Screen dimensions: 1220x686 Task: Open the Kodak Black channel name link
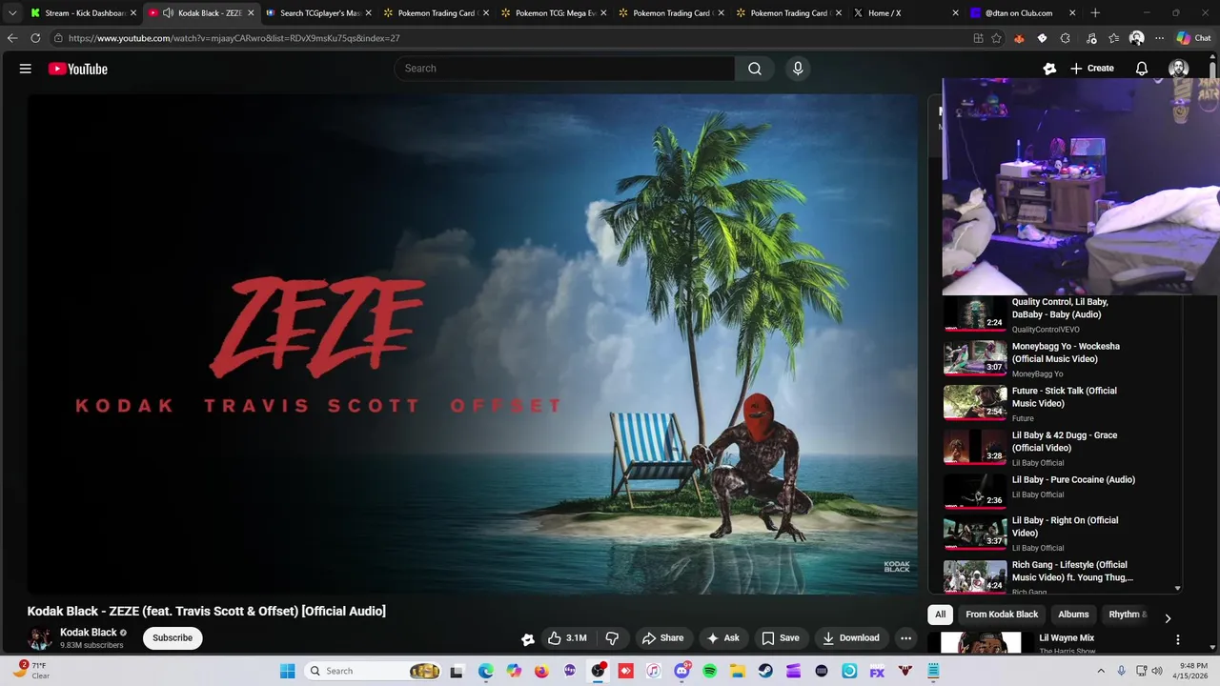click(89, 633)
